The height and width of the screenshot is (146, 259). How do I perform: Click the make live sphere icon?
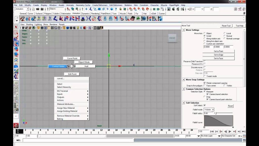pos(112,9)
